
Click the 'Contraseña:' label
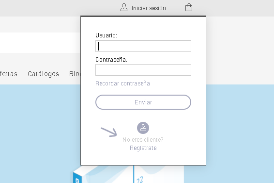click(111, 60)
